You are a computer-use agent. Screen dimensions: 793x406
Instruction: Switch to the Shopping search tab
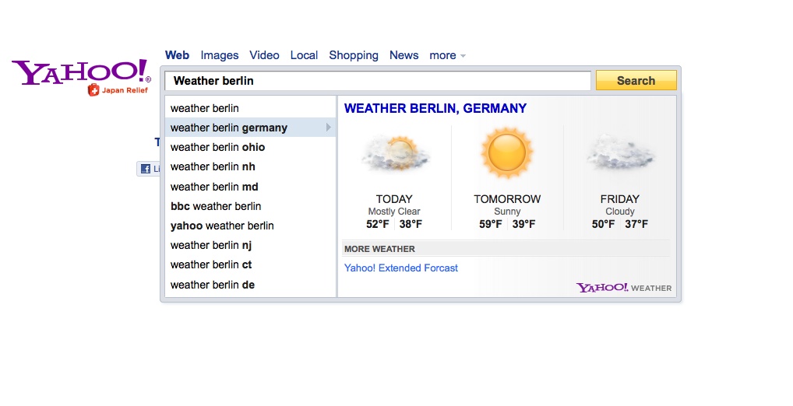[x=354, y=55]
